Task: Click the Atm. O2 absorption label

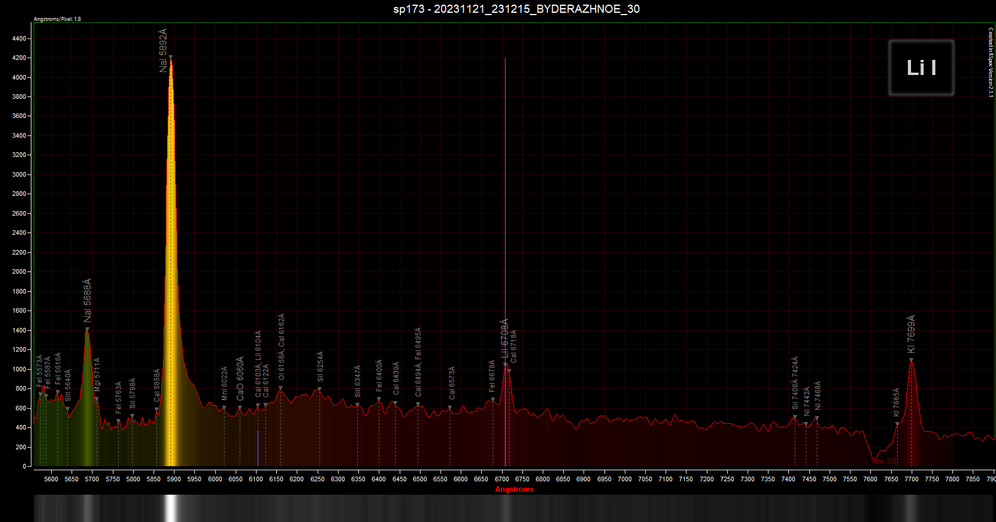Action: [884, 462]
